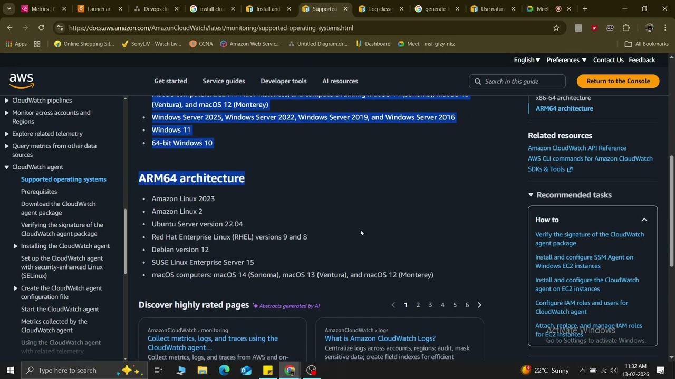Viewport: 675px width, 379px height.
Task: Open the Service guides menu
Action: 224,81
